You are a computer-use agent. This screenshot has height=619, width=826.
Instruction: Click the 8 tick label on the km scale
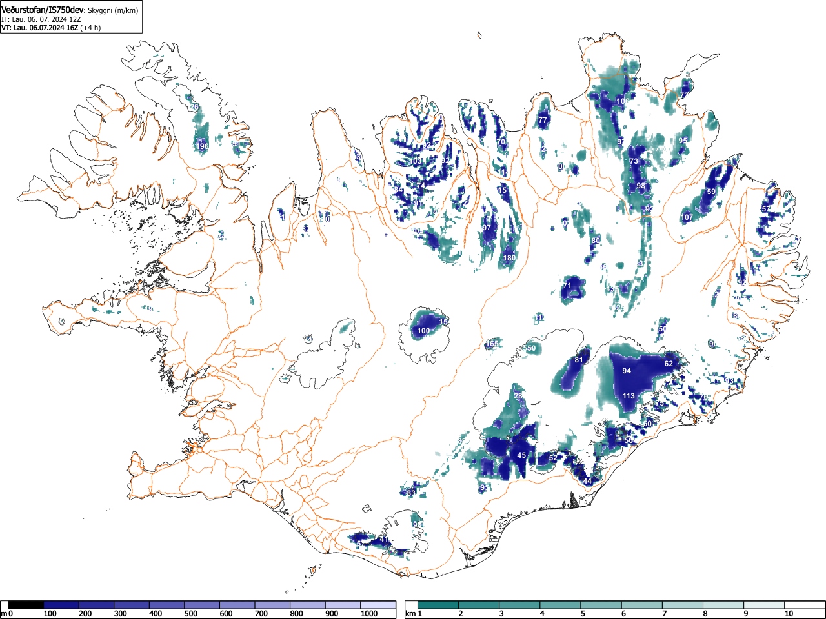705,614
